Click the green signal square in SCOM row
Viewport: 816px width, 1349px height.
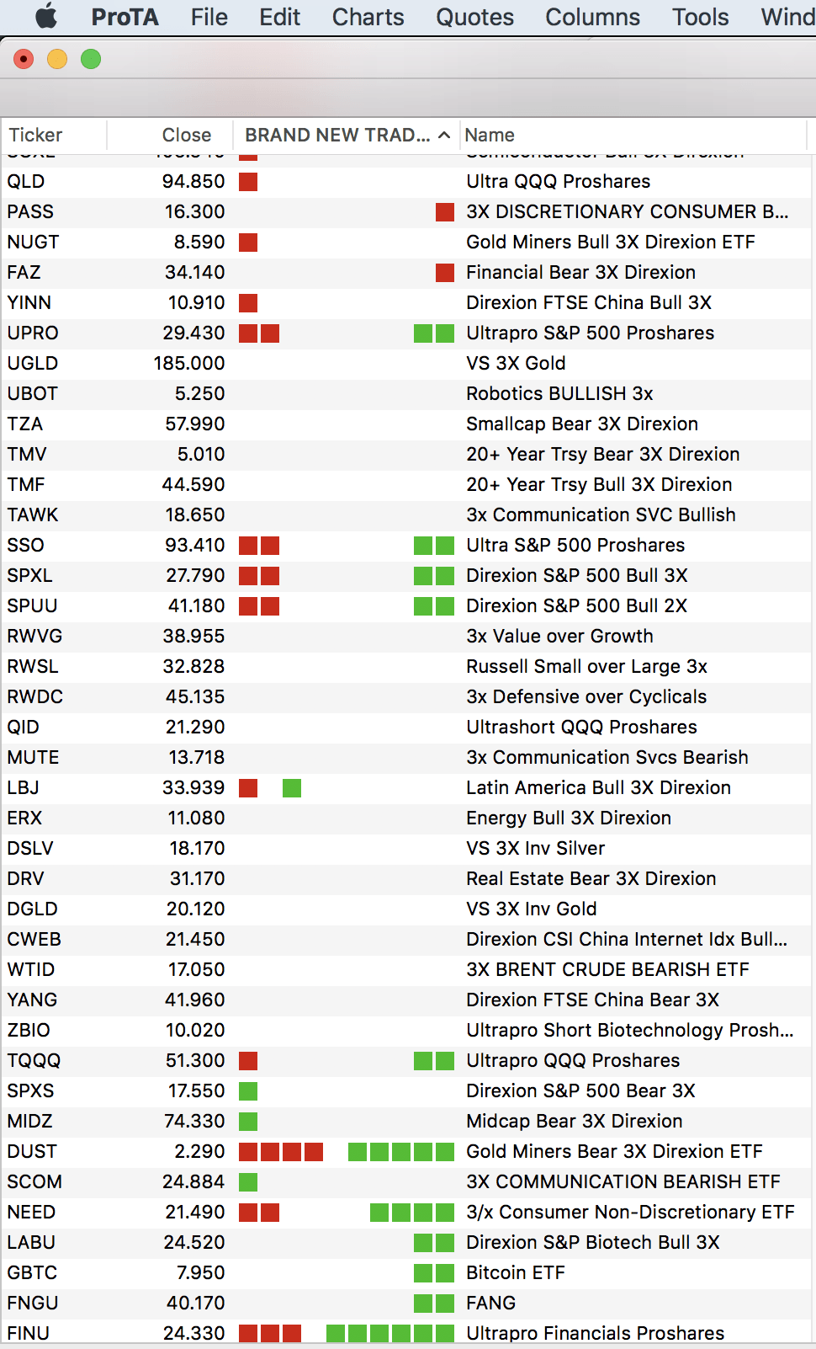coord(248,1182)
